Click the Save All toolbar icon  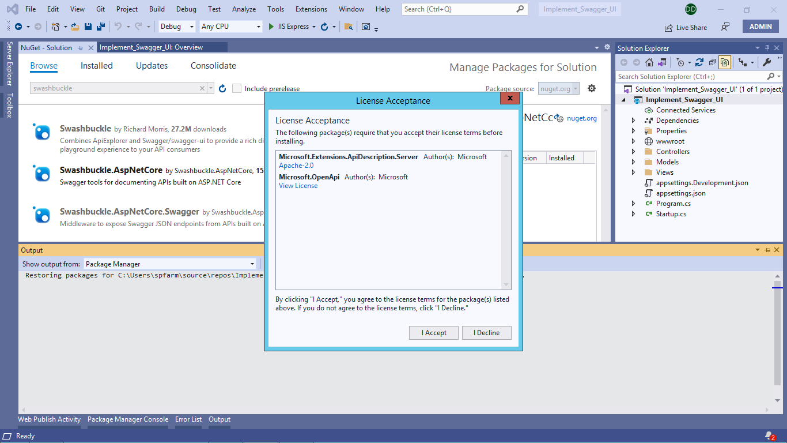coord(100,27)
